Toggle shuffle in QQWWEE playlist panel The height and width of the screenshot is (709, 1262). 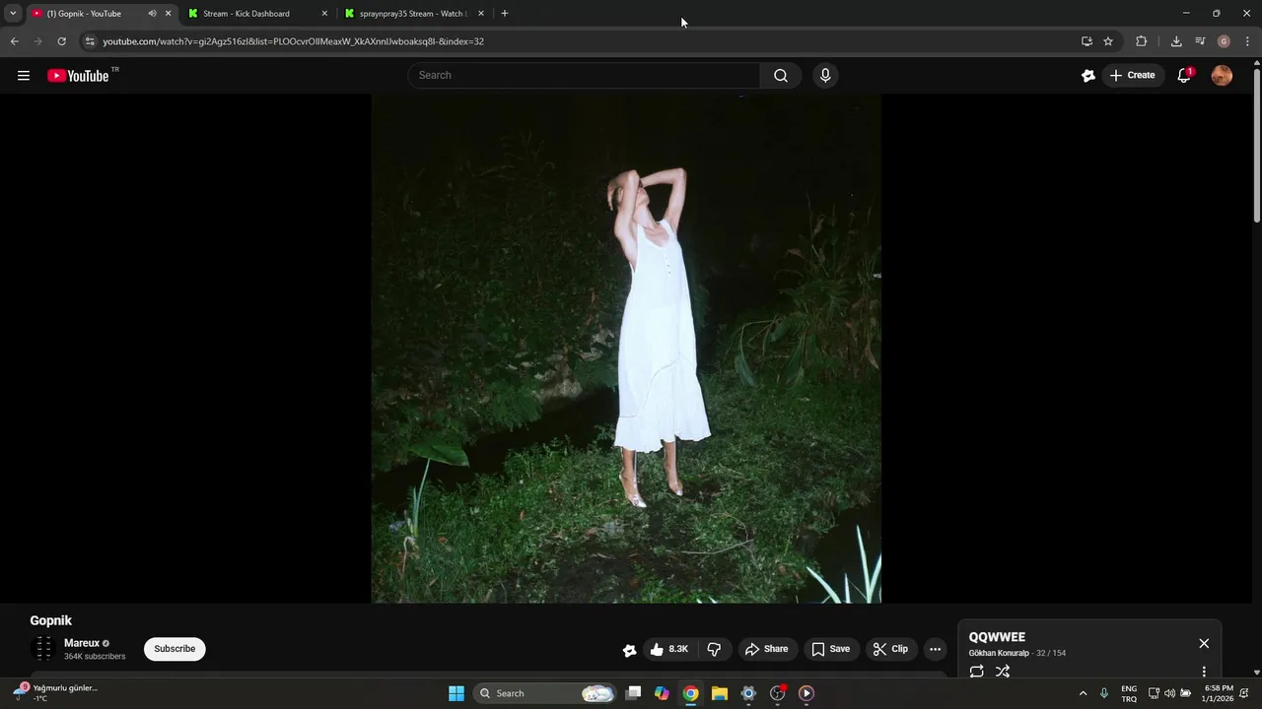tap(1003, 672)
